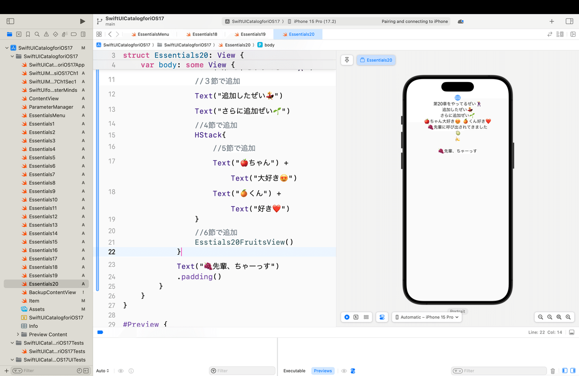Hide the debug area
The height and width of the screenshot is (376, 579).
point(571,333)
